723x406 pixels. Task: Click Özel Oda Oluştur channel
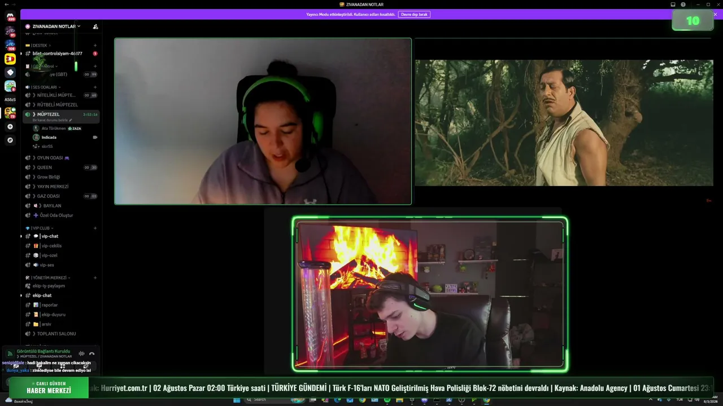(61, 215)
